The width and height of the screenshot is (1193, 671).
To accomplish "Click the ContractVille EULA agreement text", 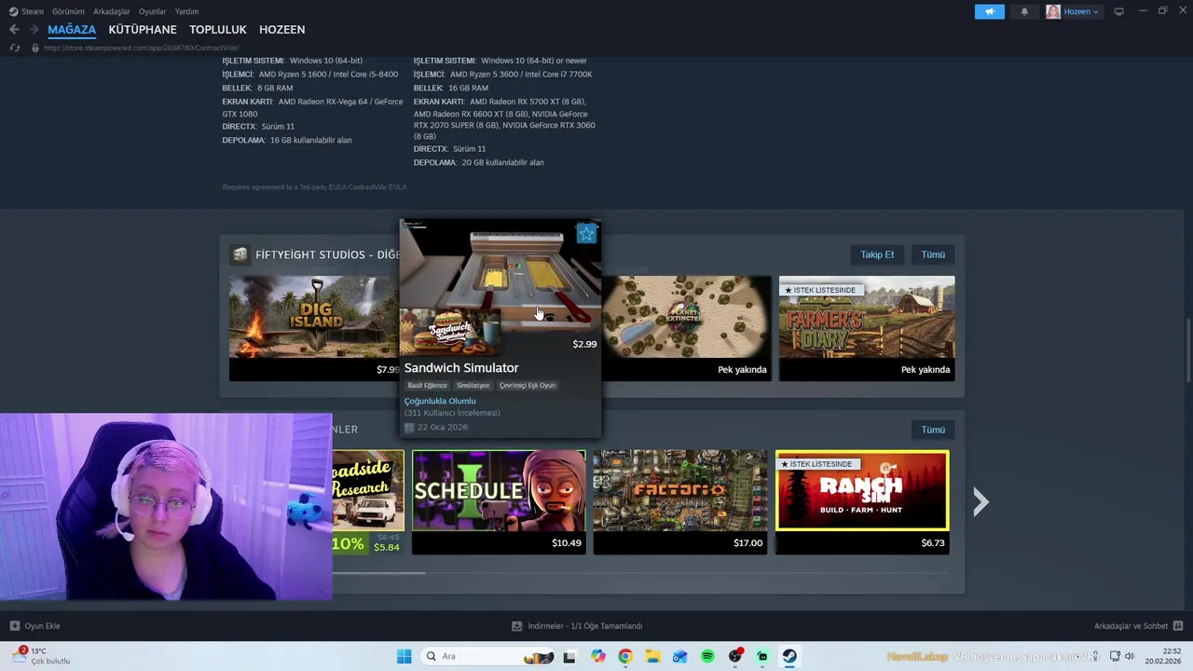I will (x=314, y=187).
